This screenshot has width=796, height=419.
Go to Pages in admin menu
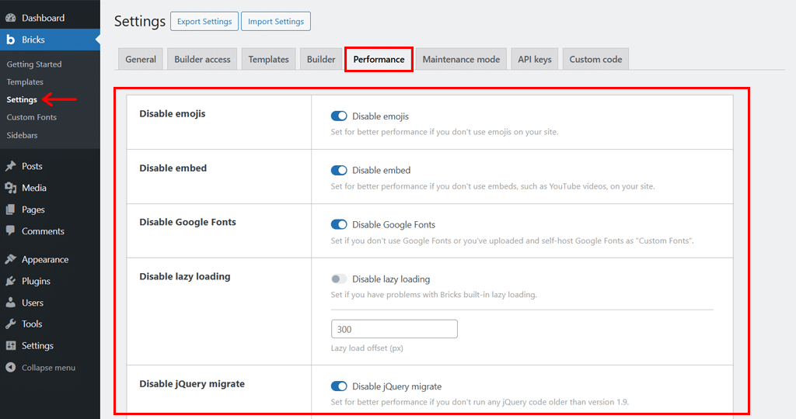pos(50,209)
